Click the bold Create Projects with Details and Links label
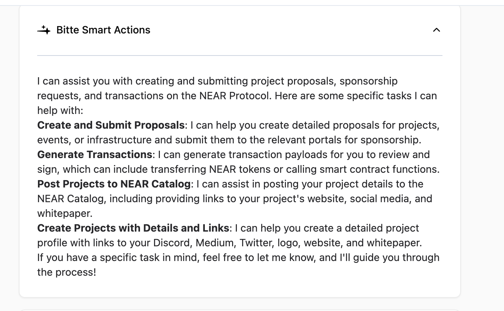504x311 pixels. pos(133,228)
